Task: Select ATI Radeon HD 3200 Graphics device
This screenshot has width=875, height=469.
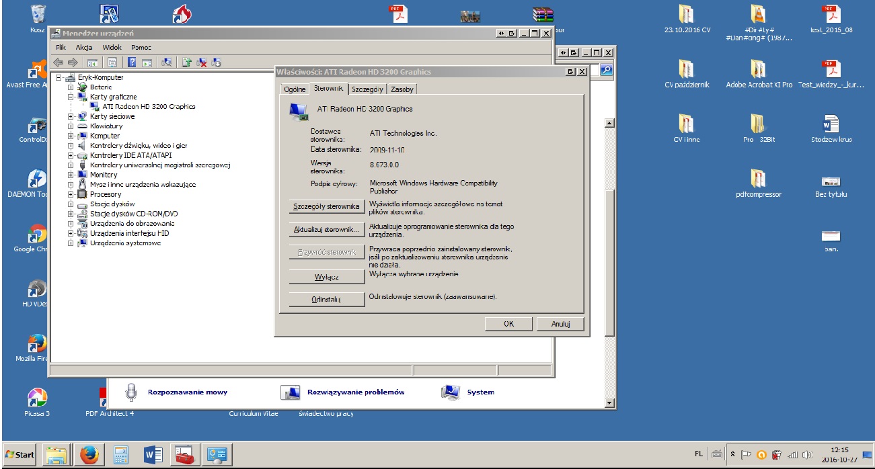Action: (x=149, y=107)
